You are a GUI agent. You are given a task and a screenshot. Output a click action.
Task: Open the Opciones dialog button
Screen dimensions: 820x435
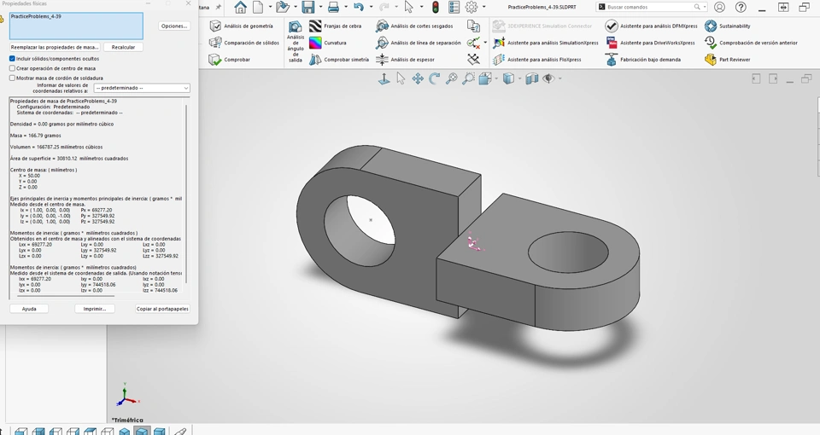pos(174,26)
